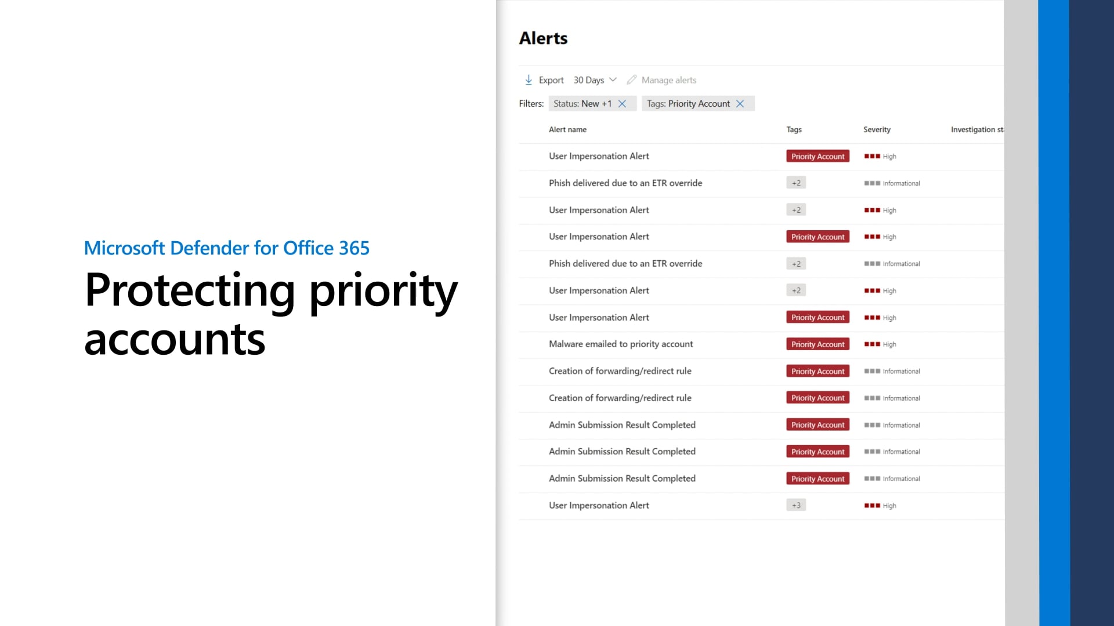The height and width of the screenshot is (626, 1114).
Task: Click the Informational severity indicator on ETR override alert
Action: 871,183
